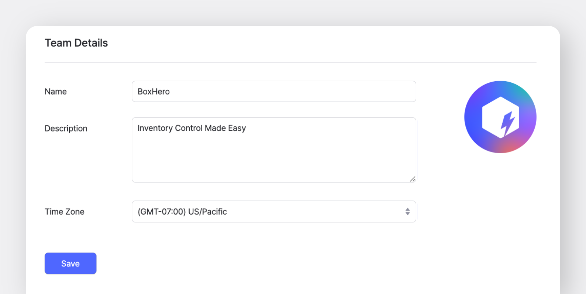Viewport: 586px width, 294px height.
Task: Click the Description box resize handle
Action: (413, 179)
